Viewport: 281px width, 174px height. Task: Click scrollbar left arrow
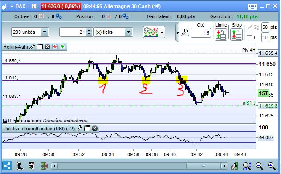[x=54, y=166]
